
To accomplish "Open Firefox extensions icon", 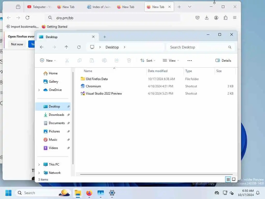I will coord(225,18).
